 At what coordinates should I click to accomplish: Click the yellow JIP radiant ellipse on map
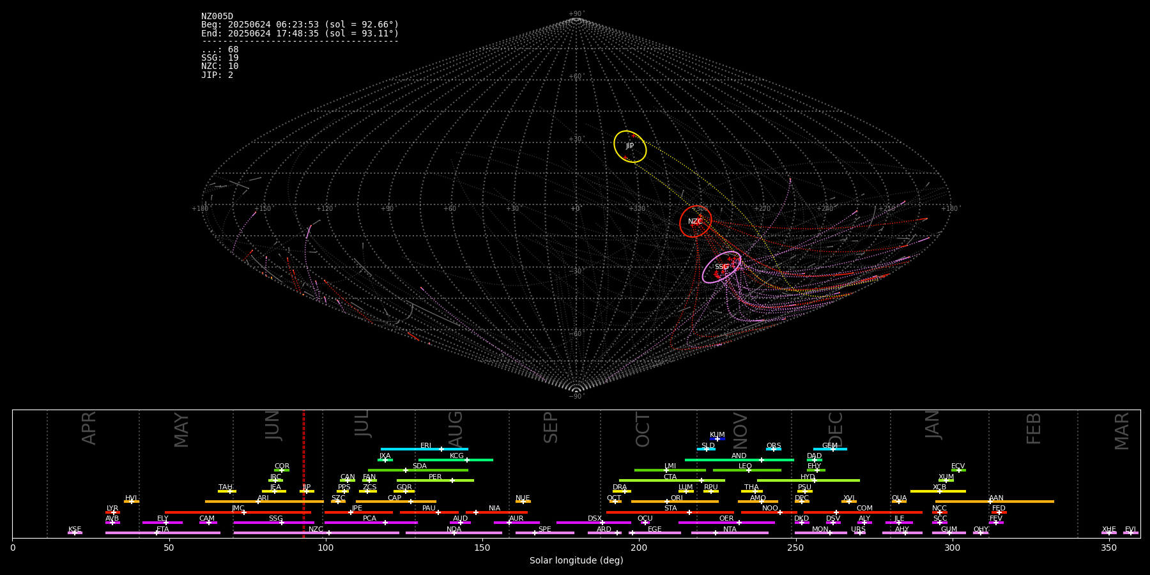pyautogui.click(x=630, y=146)
